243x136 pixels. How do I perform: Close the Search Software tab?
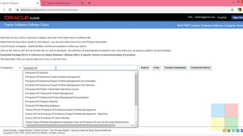pyautogui.click(x=37, y=3)
